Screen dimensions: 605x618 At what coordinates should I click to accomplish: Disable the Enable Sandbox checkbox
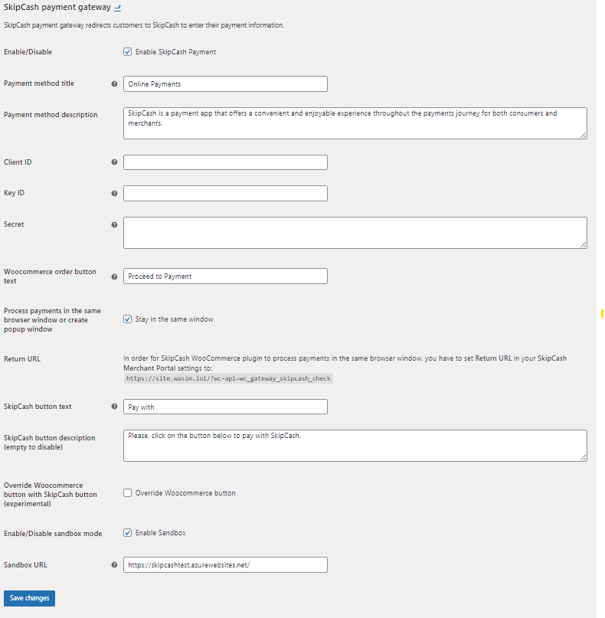127,533
